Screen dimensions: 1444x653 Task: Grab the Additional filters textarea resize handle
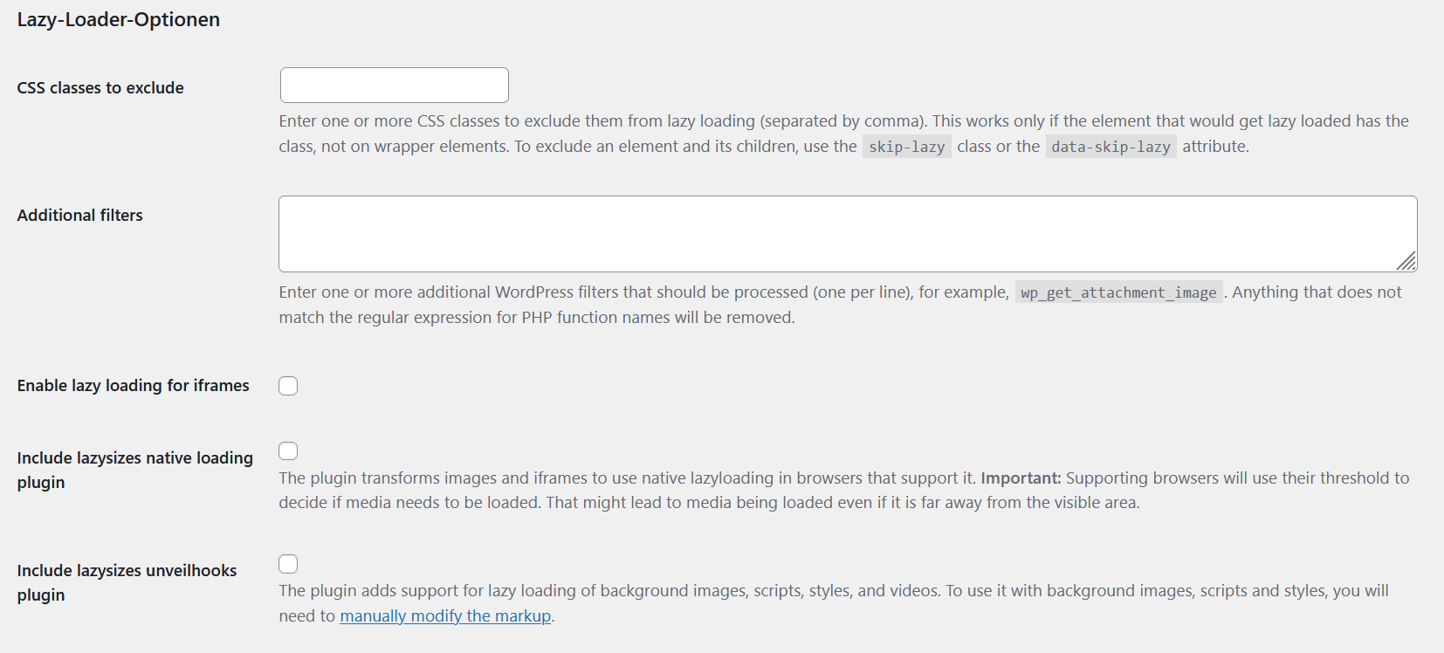1406,261
